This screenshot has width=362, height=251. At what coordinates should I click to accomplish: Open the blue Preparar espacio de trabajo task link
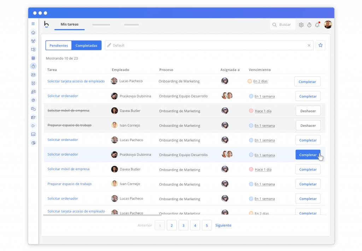click(70, 184)
